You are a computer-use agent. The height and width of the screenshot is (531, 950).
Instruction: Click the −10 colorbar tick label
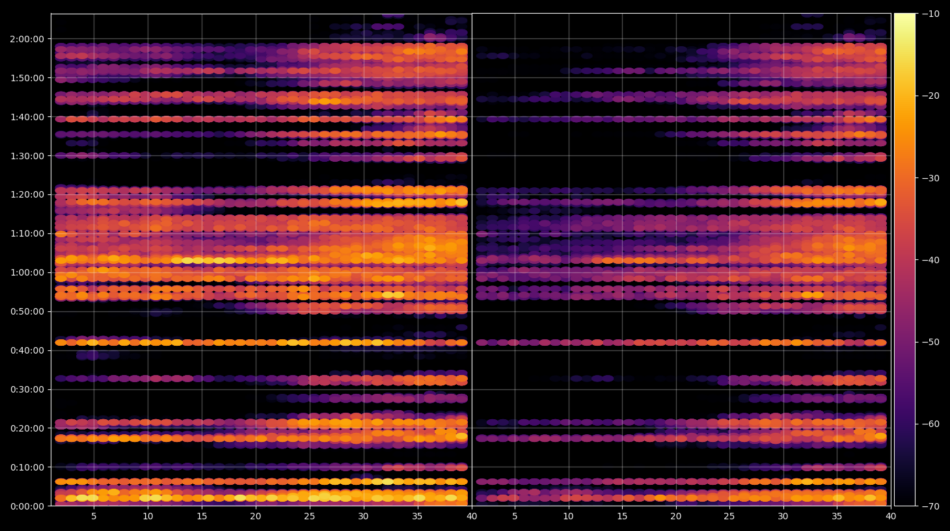[931, 14]
